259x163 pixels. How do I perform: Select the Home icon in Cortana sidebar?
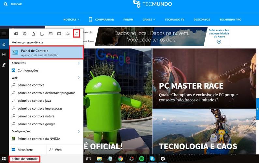click(4, 44)
